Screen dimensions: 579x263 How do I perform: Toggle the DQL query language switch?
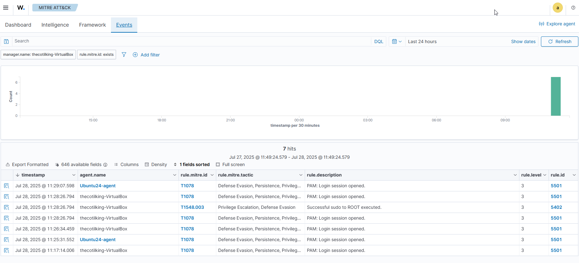[379, 42]
